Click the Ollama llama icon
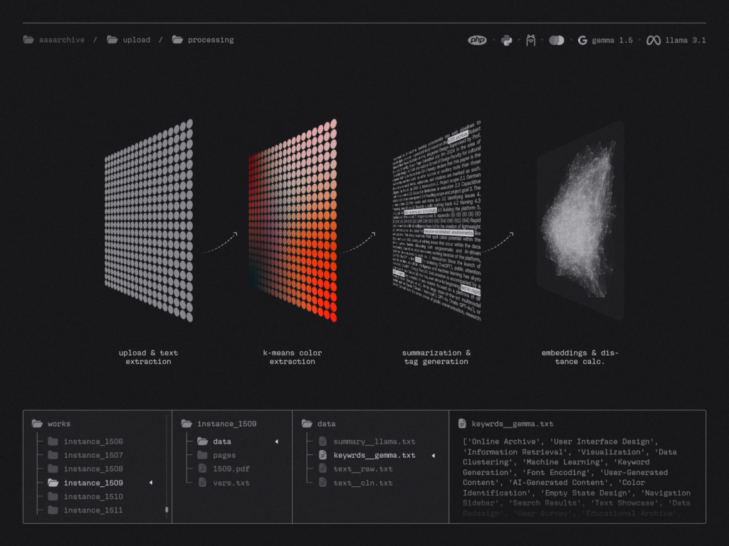 530,41
